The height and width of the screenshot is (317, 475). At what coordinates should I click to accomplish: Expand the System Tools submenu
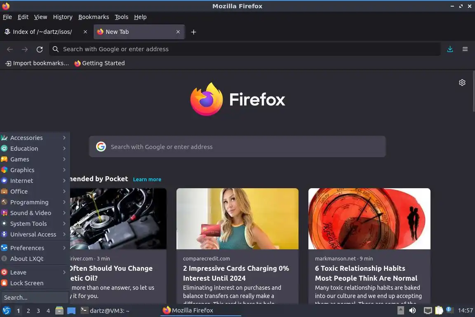tap(35, 224)
